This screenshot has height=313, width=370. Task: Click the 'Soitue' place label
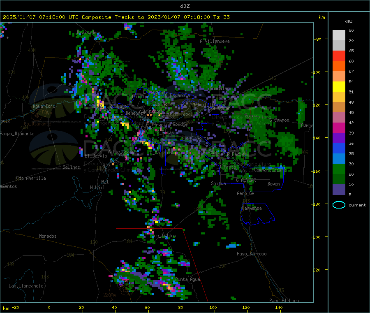click(218, 183)
